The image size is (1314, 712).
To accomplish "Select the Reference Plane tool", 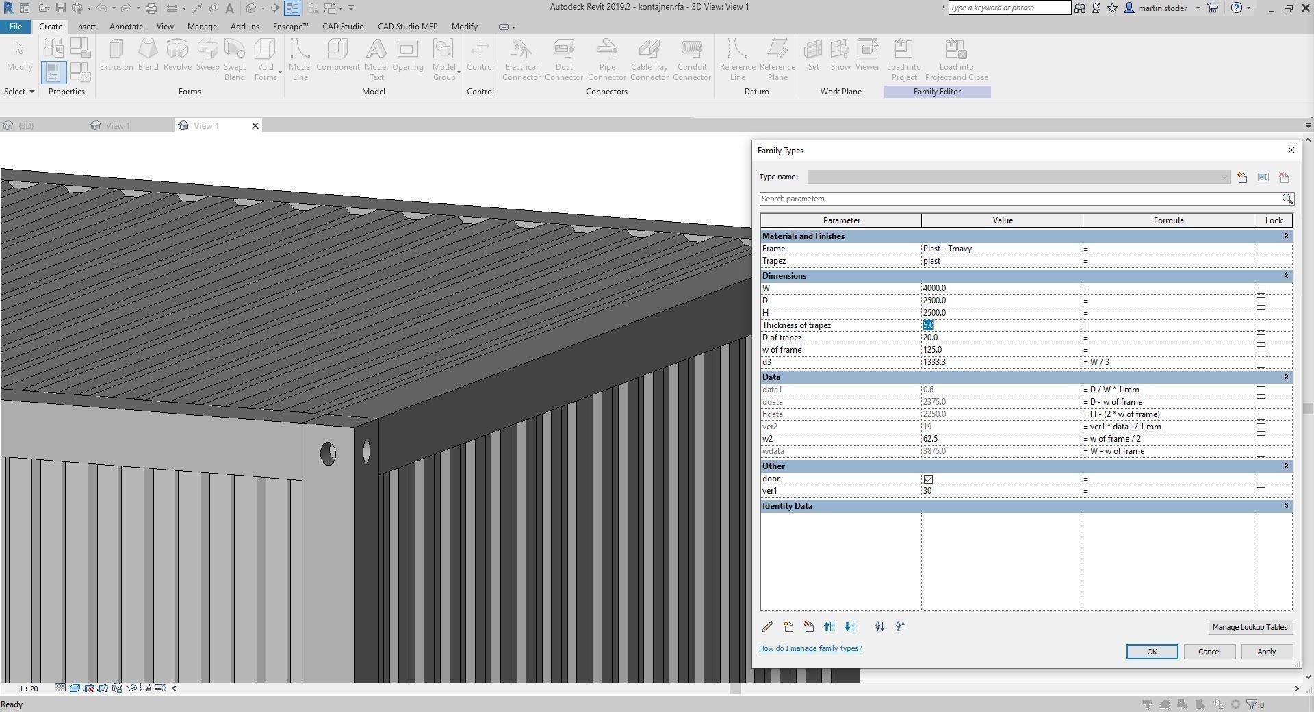I will [777, 60].
